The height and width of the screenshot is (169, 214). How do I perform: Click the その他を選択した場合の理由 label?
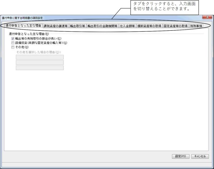[x=39, y=52]
